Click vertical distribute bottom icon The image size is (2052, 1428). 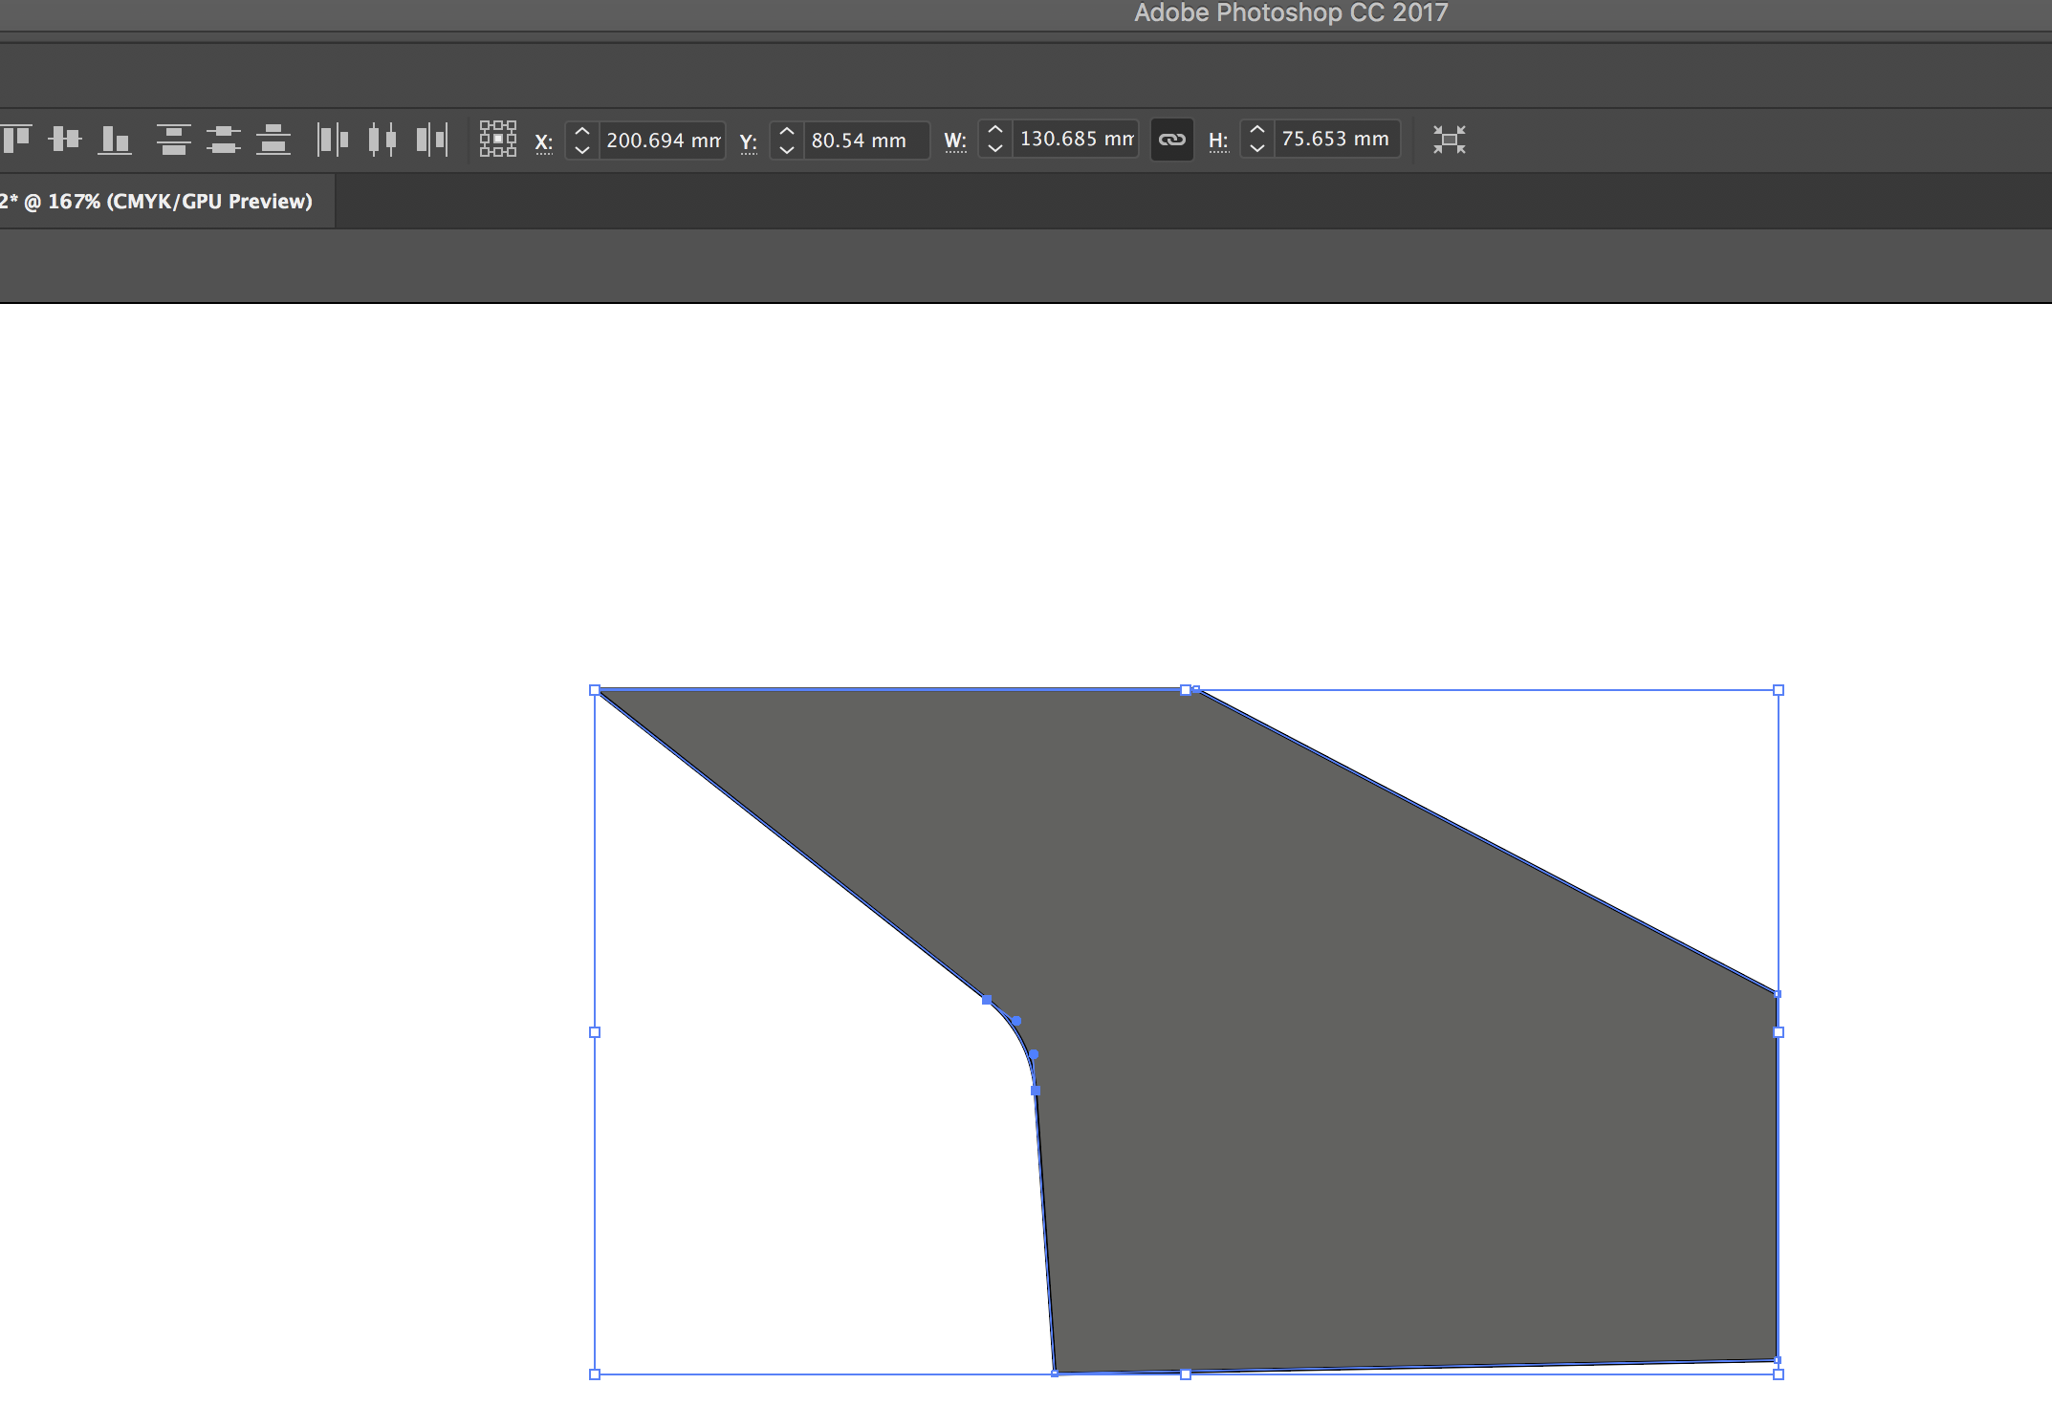click(273, 140)
